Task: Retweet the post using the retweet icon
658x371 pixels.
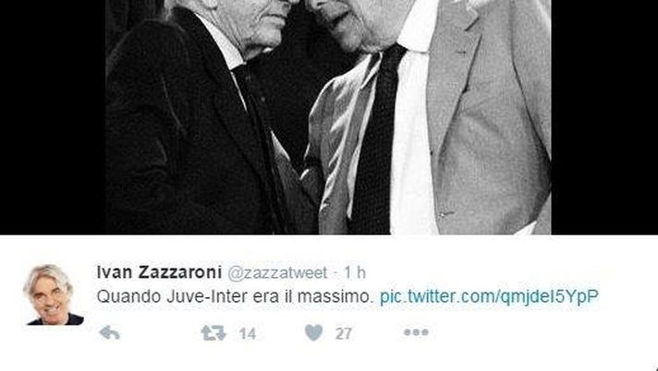Action: [x=213, y=333]
